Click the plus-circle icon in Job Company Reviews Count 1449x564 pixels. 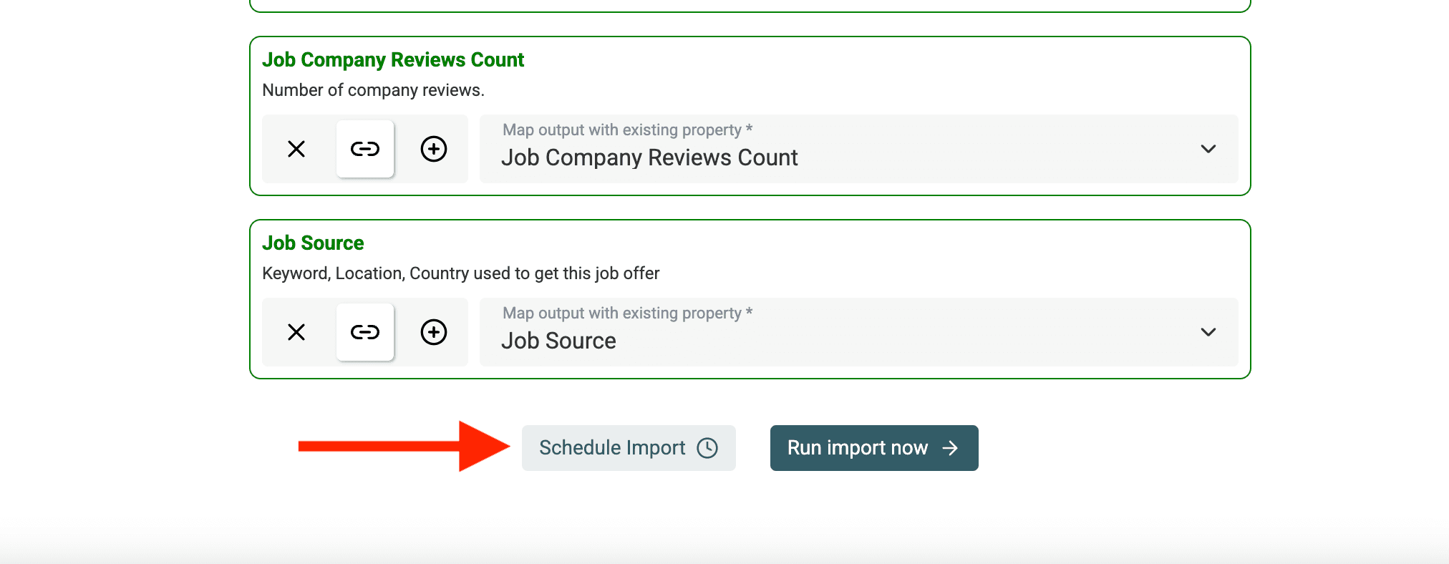434,149
